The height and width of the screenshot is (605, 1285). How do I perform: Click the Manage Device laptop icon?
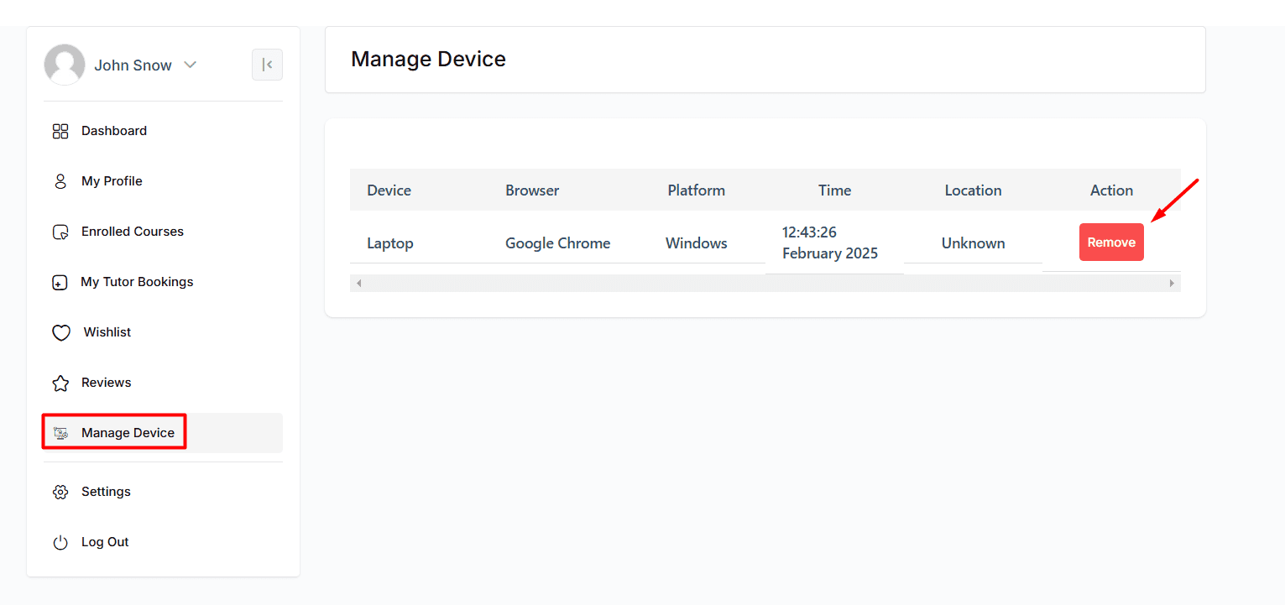click(60, 431)
